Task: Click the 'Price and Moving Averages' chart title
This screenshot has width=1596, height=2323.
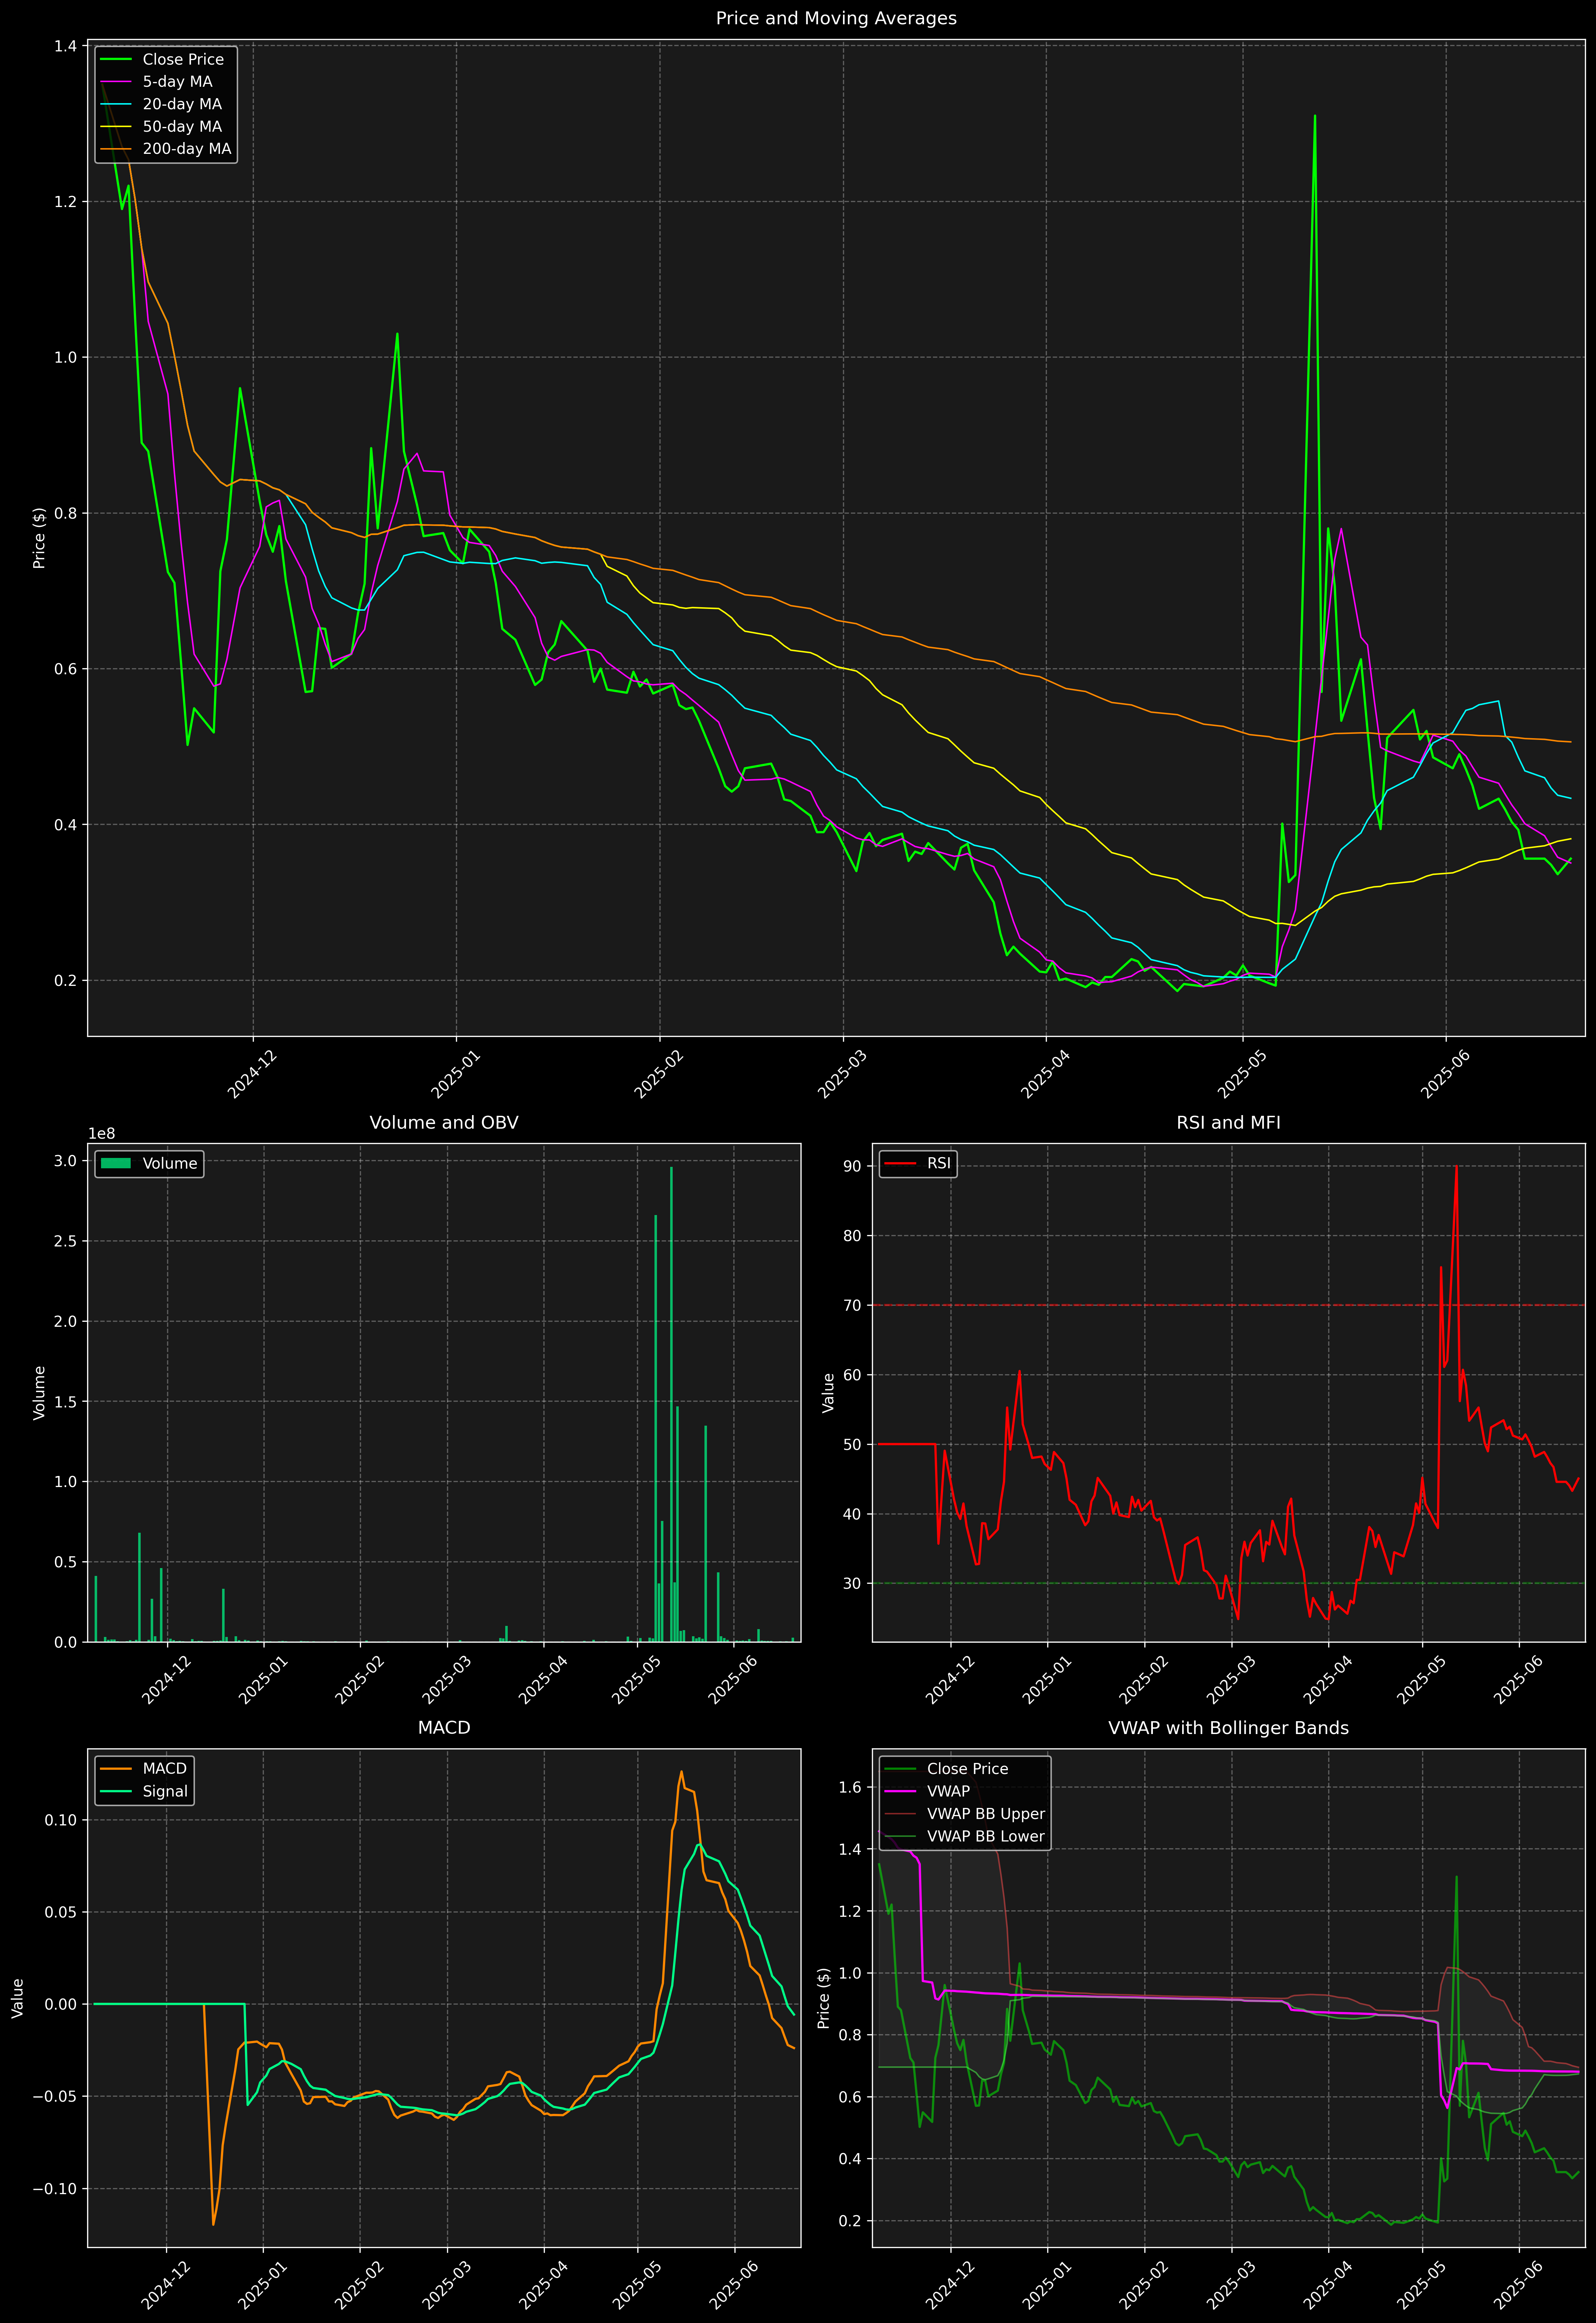Action: click(836, 18)
